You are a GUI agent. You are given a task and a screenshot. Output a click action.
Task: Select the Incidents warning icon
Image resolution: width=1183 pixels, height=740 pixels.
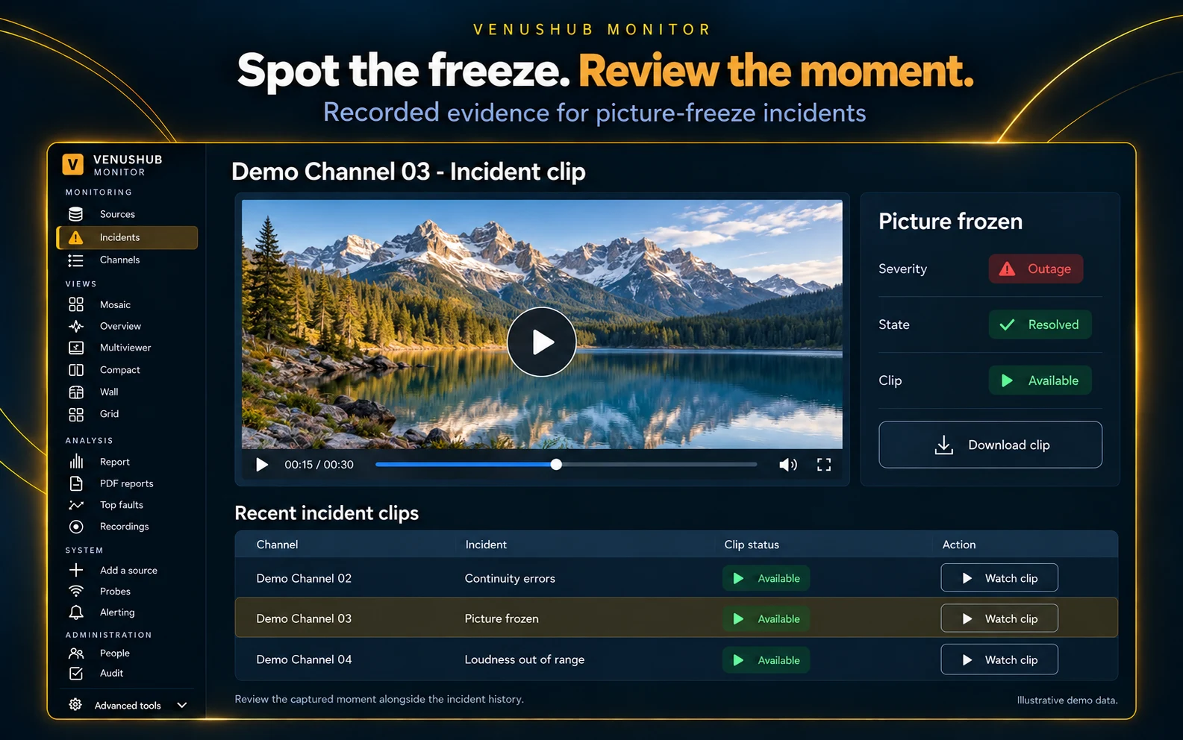pos(75,237)
